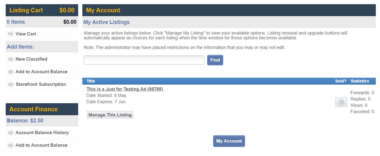Screen dimensions: 380x156
Task: Open the "This is a Just for Testing Ad (66785)" listing
Action: click(125, 89)
